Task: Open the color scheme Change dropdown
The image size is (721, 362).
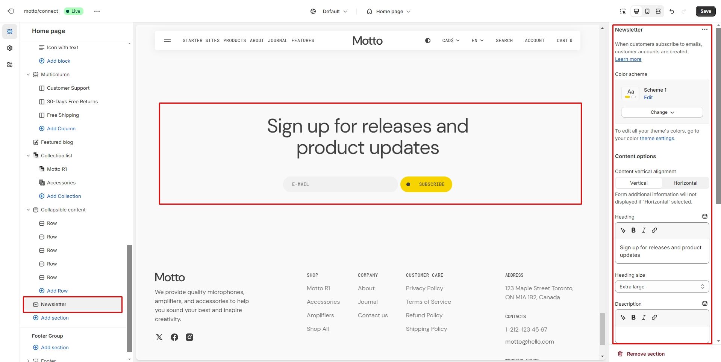Action: coord(662,112)
